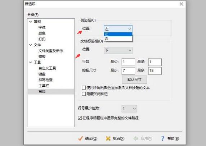Click the 取消(X) cancel button

(115, 138)
